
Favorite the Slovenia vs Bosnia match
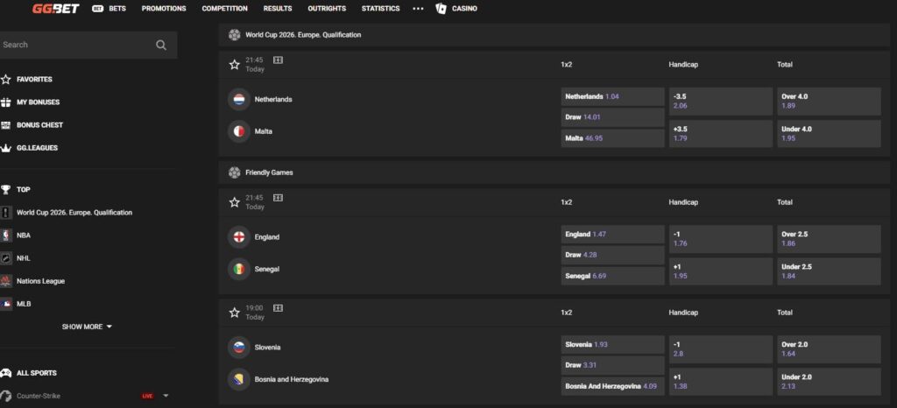(x=234, y=313)
